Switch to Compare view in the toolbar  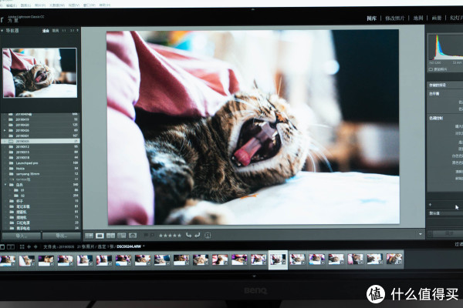(x=111, y=235)
